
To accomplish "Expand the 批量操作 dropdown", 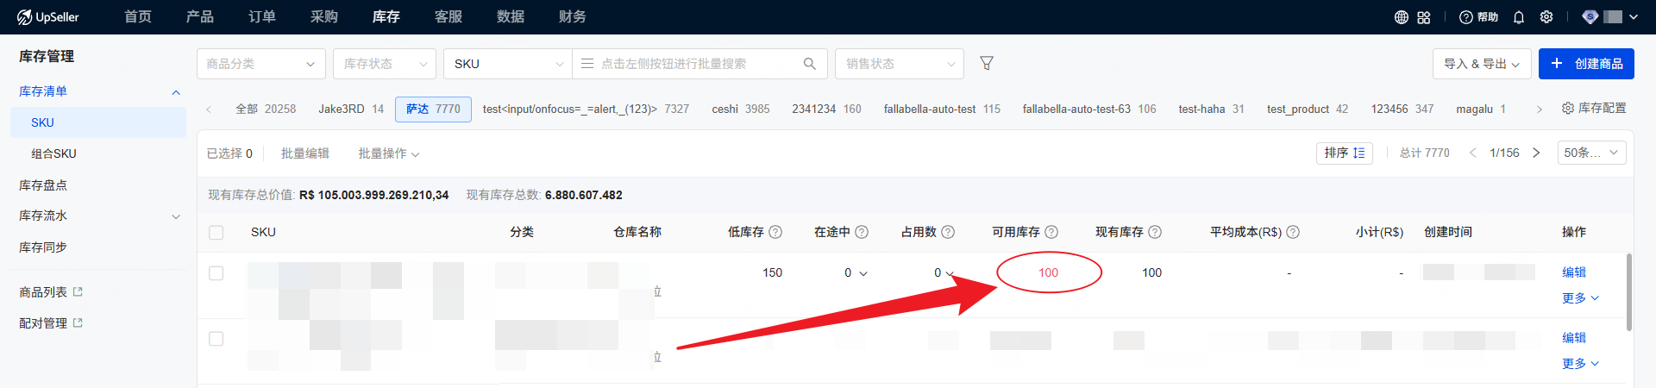I will 388,153.
